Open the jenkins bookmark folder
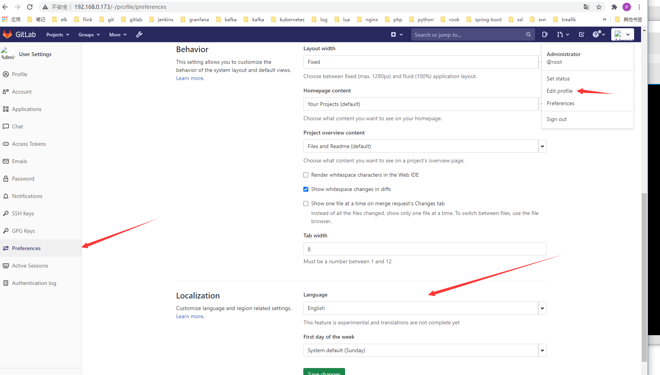Screen dimensions: 660x375 pos(161,19)
